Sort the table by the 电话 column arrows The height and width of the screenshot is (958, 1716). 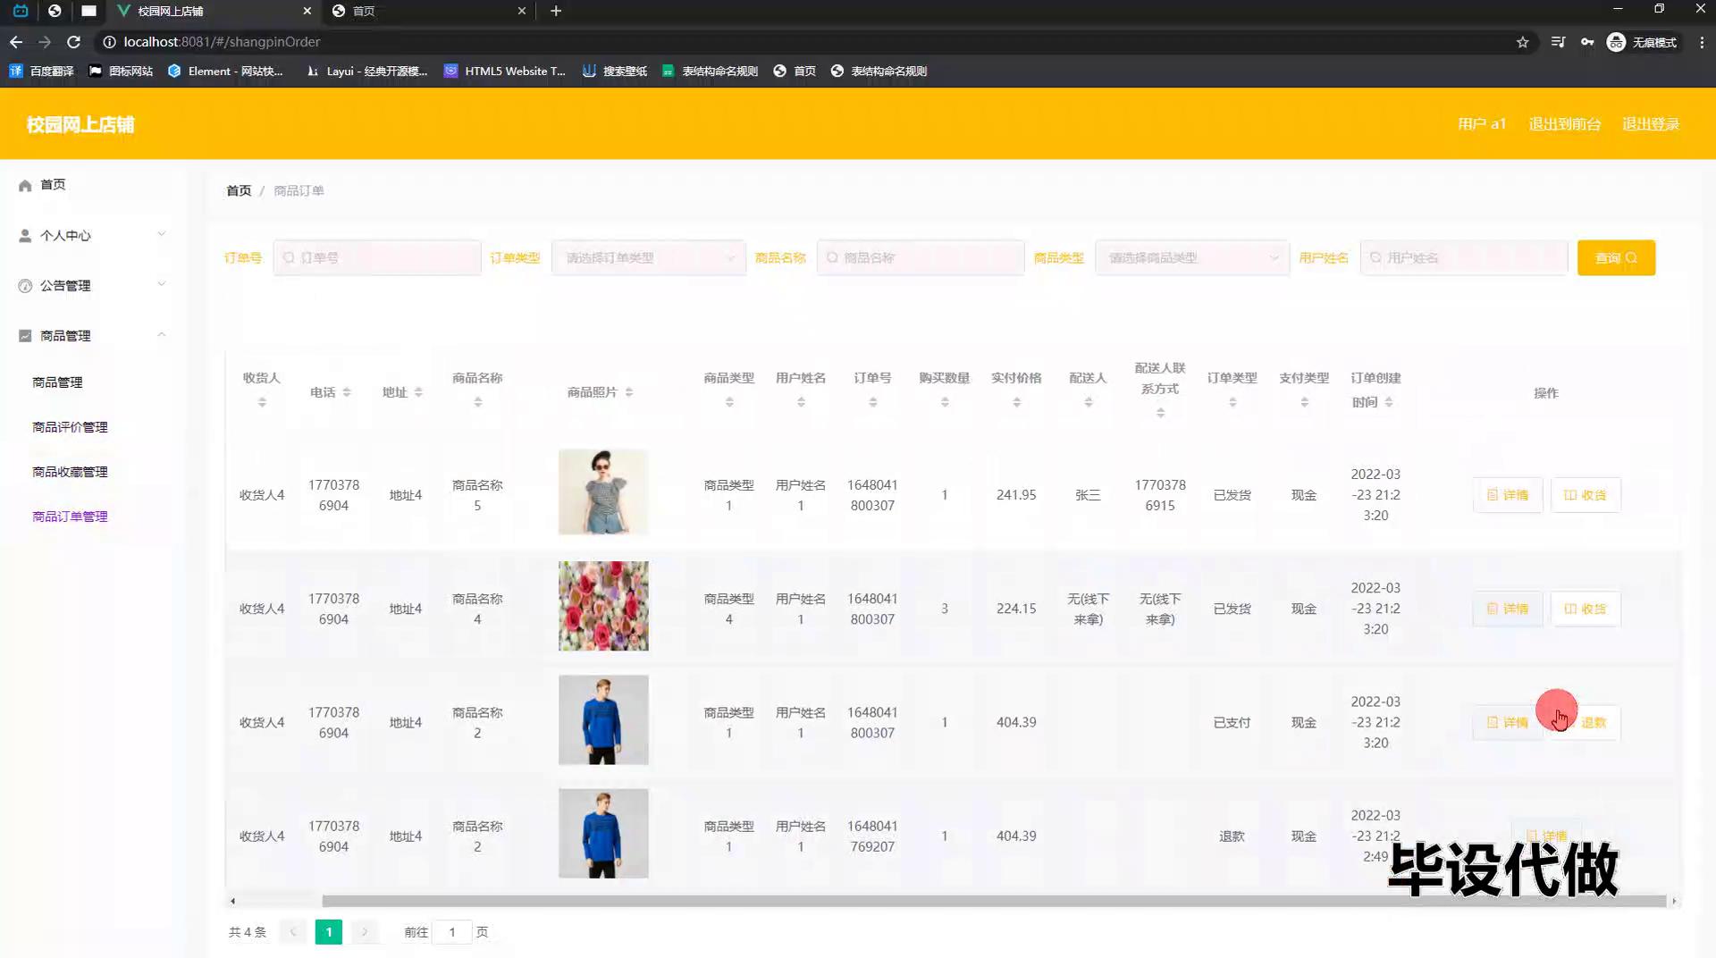point(347,392)
